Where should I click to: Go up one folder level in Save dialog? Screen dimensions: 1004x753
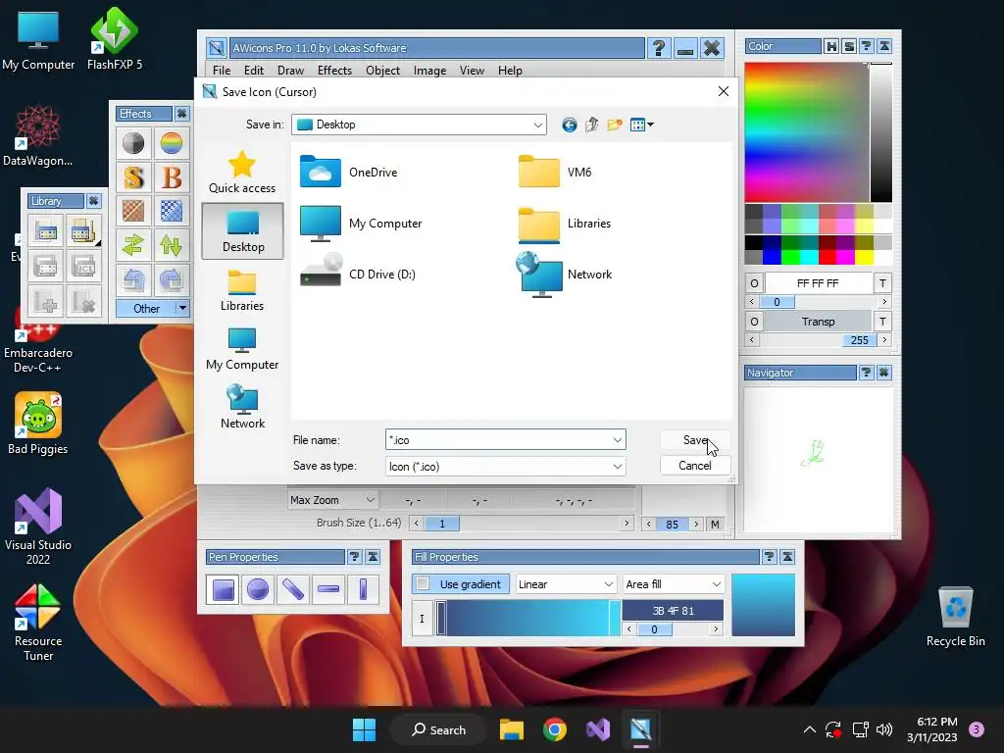pyautogui.click(x=591, y=125)
